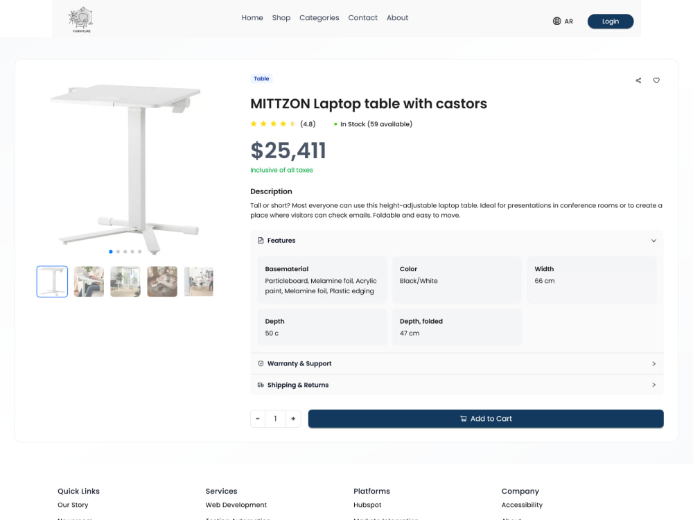693x520 pixels.
Task: Open Web Development footer link
Action: click(x=236, y=505)
